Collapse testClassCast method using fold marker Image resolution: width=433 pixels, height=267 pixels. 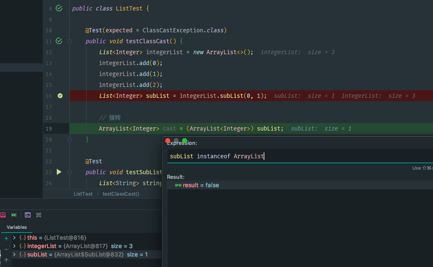(69, 41)
